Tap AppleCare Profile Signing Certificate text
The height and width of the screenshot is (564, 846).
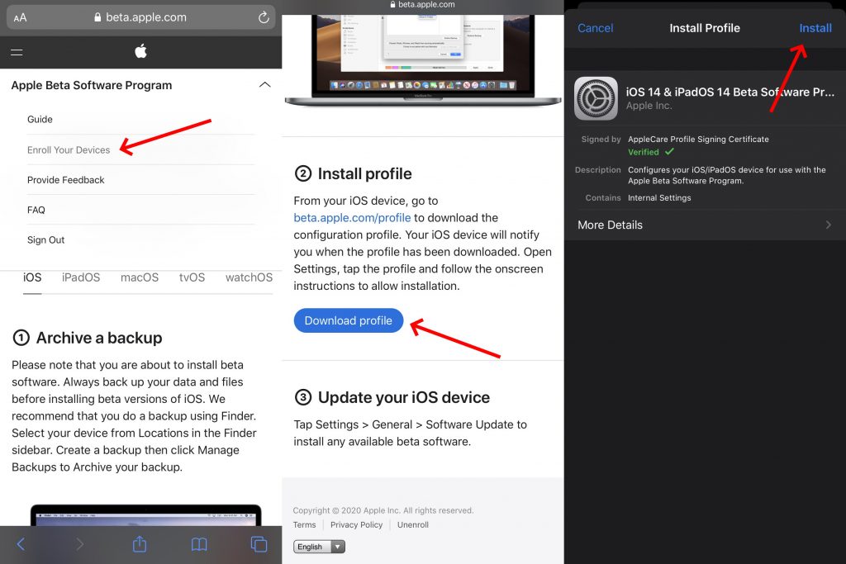click(698, 139)
